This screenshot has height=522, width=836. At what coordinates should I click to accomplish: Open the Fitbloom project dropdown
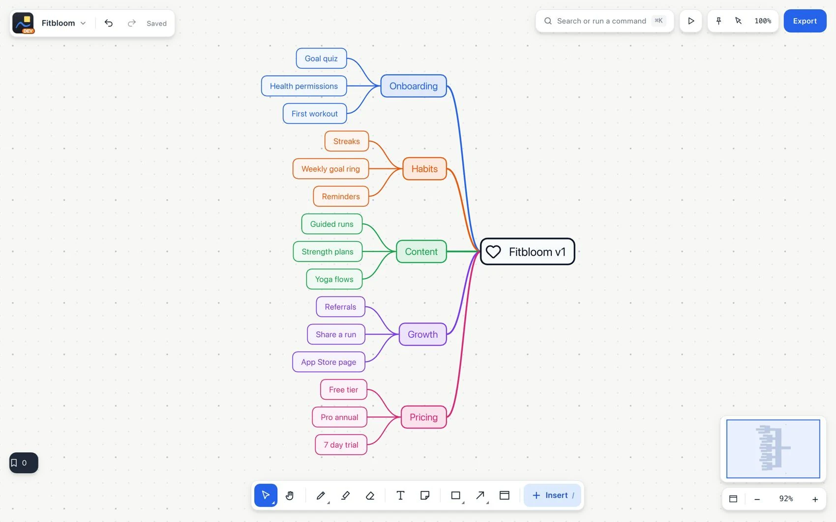(63, 23)
